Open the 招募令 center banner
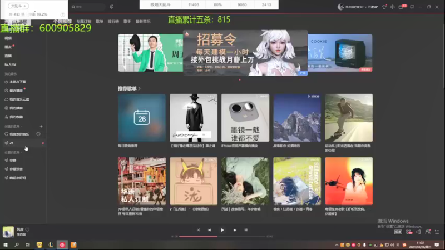445x250 pixels. 245,53
